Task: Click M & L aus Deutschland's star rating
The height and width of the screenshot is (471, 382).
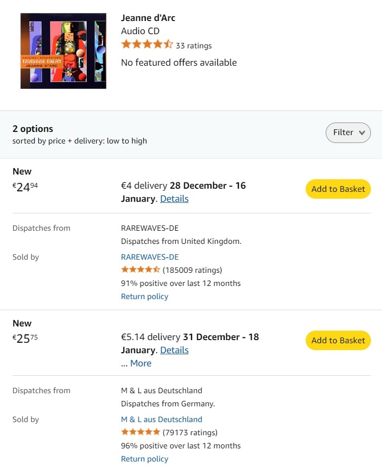Action: pyautogui.click(x=140, y=432)
